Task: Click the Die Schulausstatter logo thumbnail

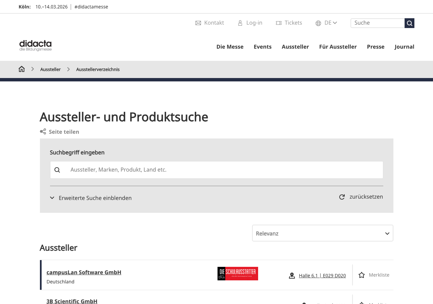Action: coord(238,274)
